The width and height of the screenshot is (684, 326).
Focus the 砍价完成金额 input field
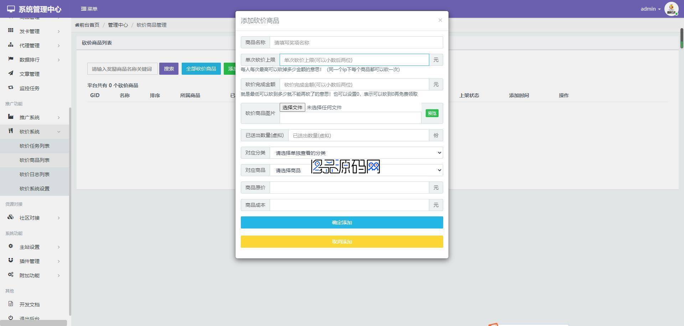coord(354,84)
